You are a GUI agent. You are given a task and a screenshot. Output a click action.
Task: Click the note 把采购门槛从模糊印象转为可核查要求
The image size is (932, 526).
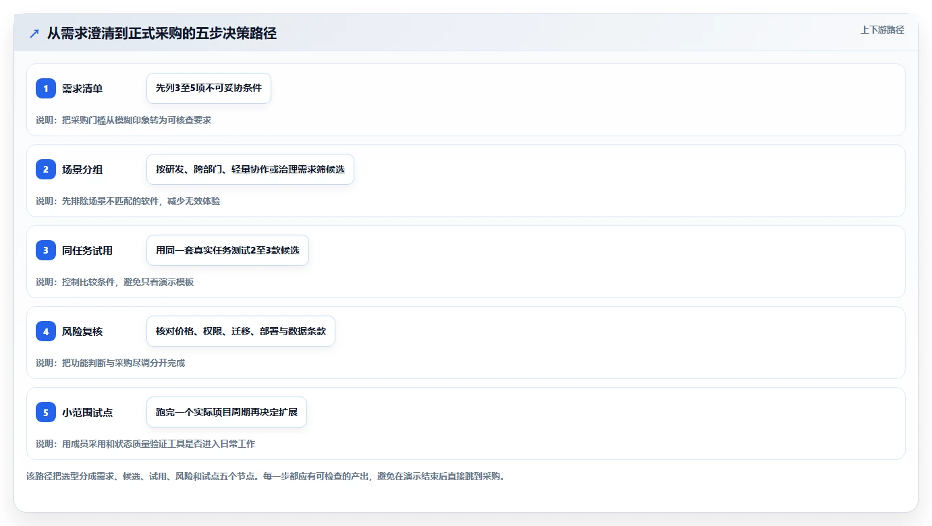pyautogui.click(x=124, y=120)
